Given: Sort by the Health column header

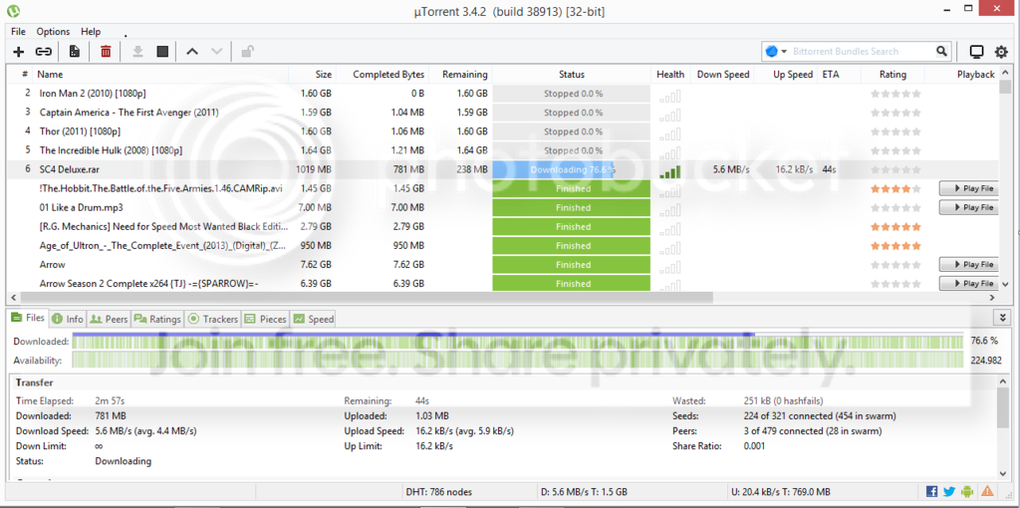Looking at the screenshot, I should point(670,74).
